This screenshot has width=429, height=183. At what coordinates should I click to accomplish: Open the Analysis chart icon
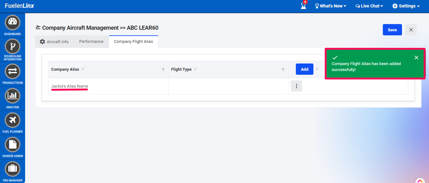click(13, 96)
